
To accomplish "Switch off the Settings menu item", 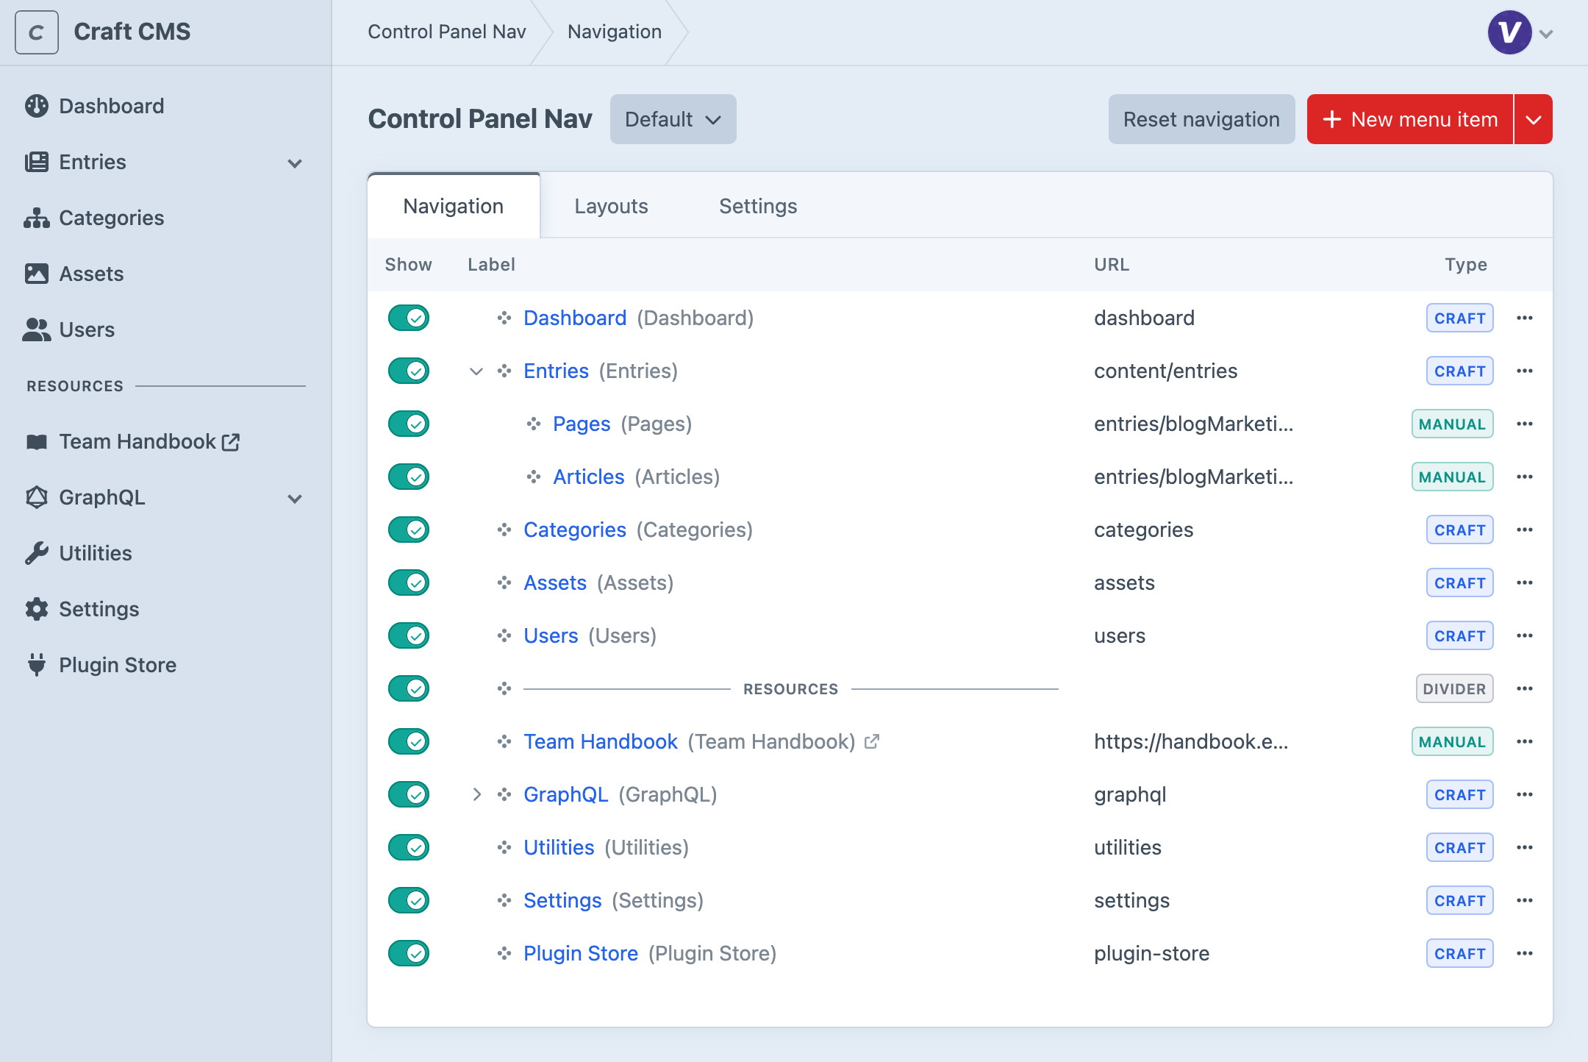I will coord(409,900).
